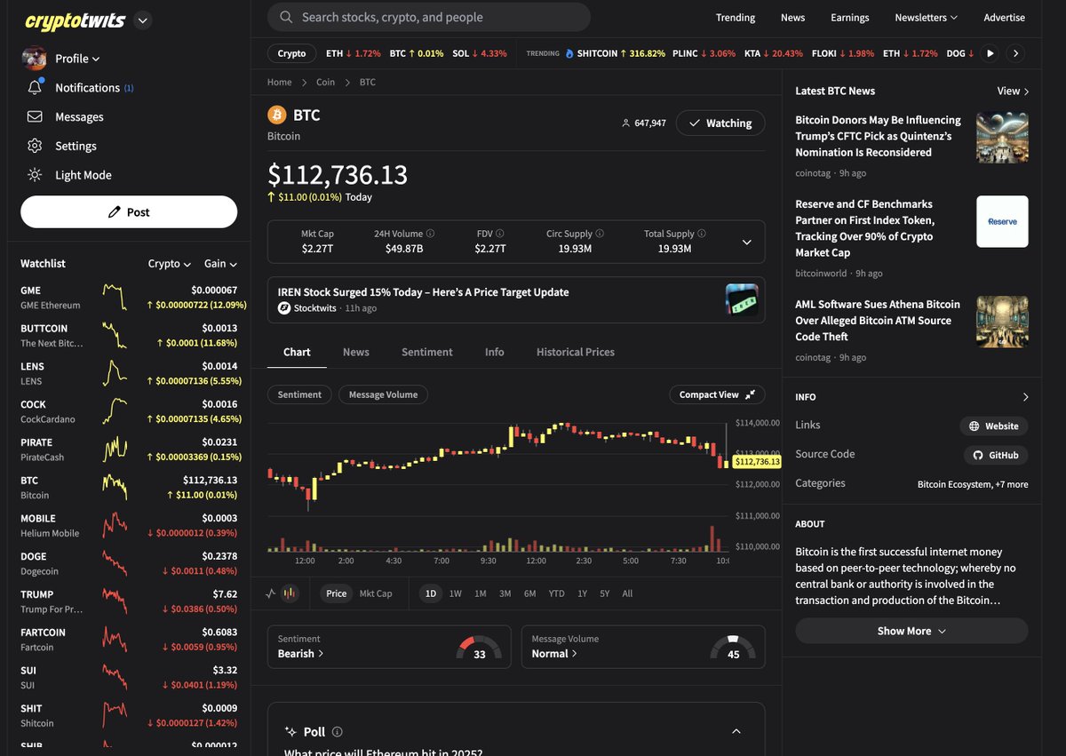
Task: Click the message volume gauge showing 45
Action: click(x=733, y=647)
